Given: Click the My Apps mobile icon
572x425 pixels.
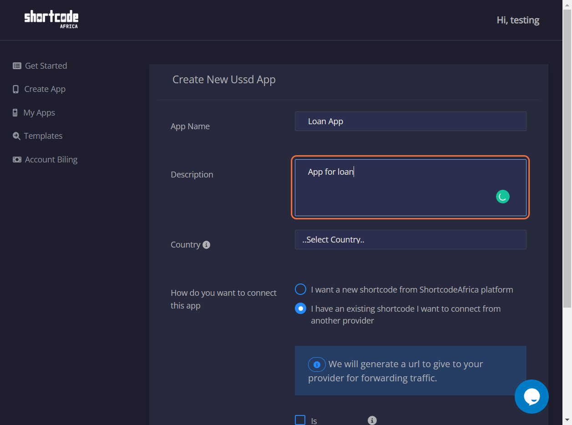Looking at the screenshot, I should [x=15, y=113].
